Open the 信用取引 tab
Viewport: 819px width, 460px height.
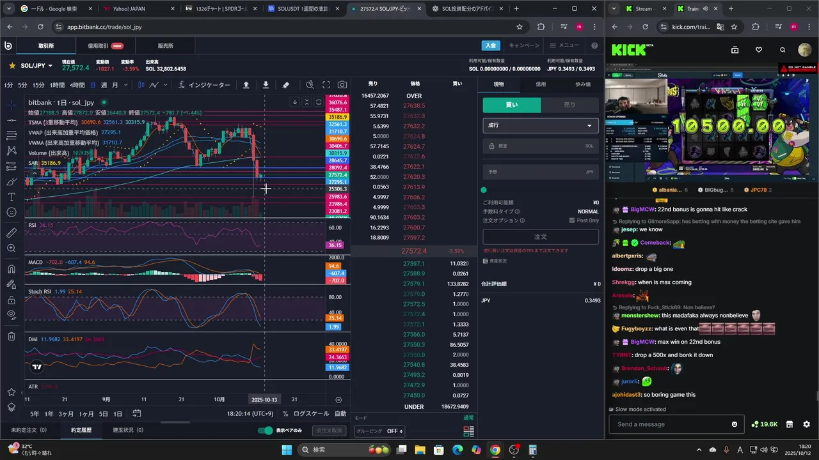point(106,46)
